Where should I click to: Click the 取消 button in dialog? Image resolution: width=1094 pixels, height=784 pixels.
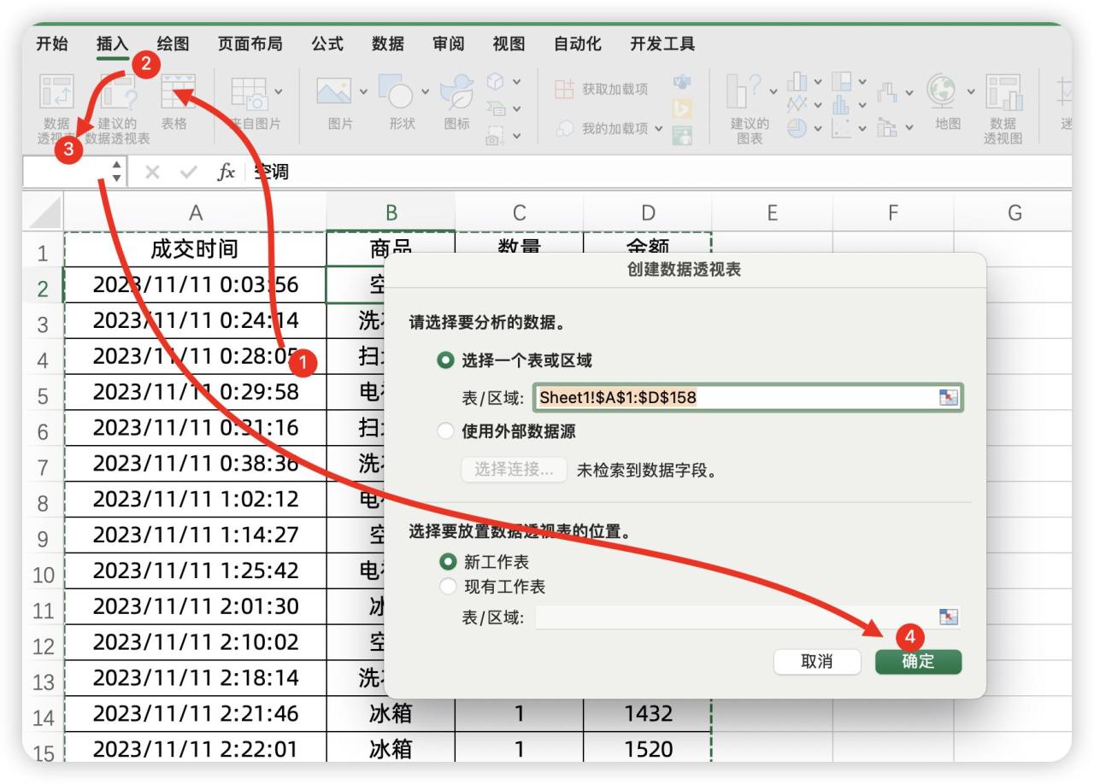tap(817, 661)
